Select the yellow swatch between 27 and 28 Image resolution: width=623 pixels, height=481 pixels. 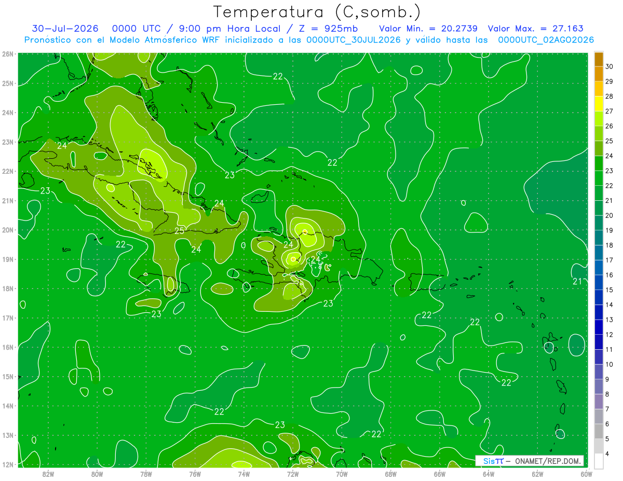point(599,104)
